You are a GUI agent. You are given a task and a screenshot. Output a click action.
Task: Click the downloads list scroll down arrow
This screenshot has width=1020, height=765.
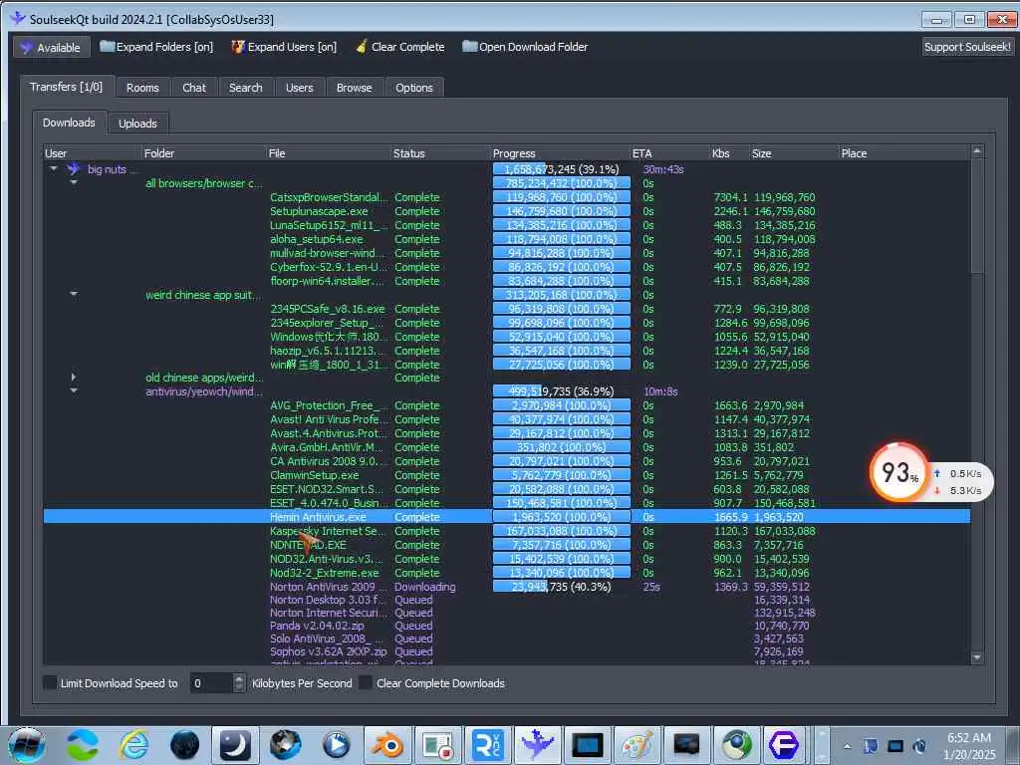tap(976, 657)
